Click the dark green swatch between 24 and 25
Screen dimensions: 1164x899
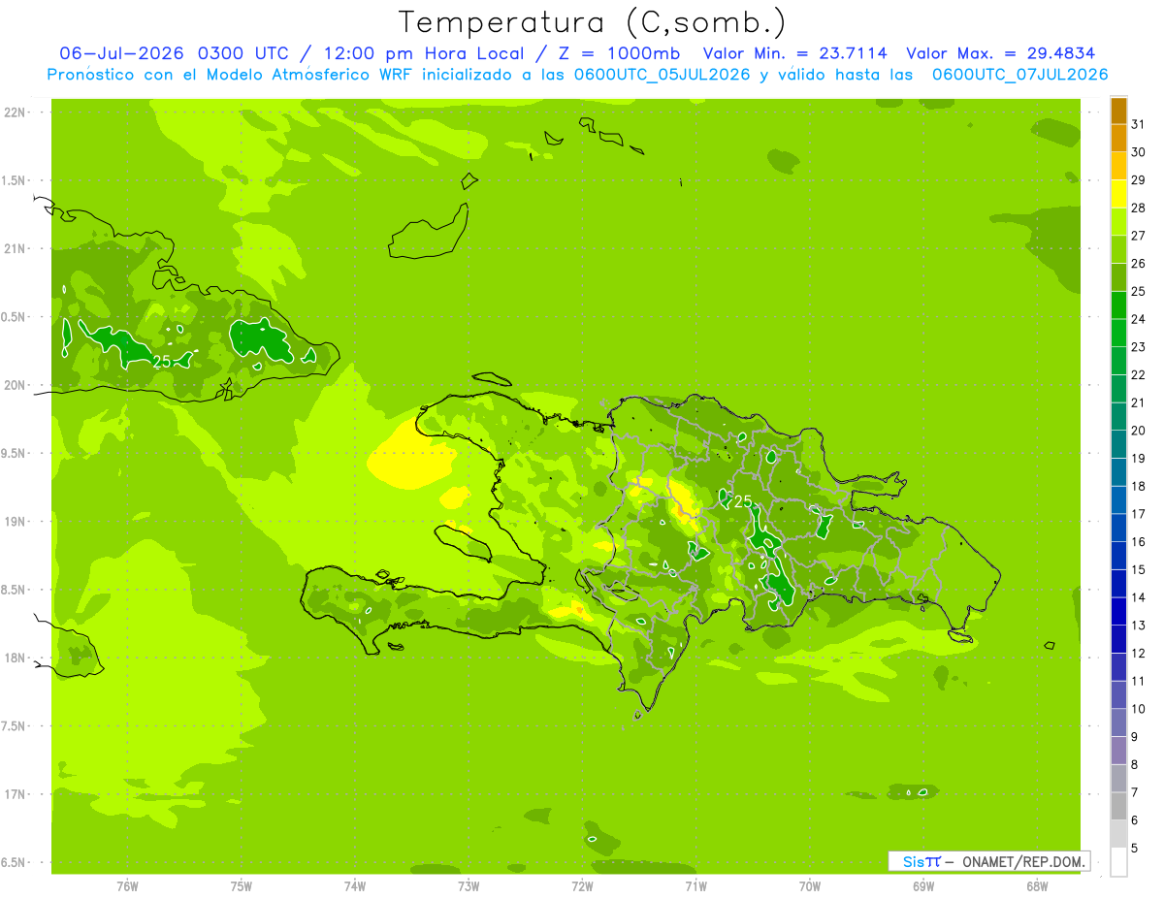pyautogui.click(x=1118, y=305)
